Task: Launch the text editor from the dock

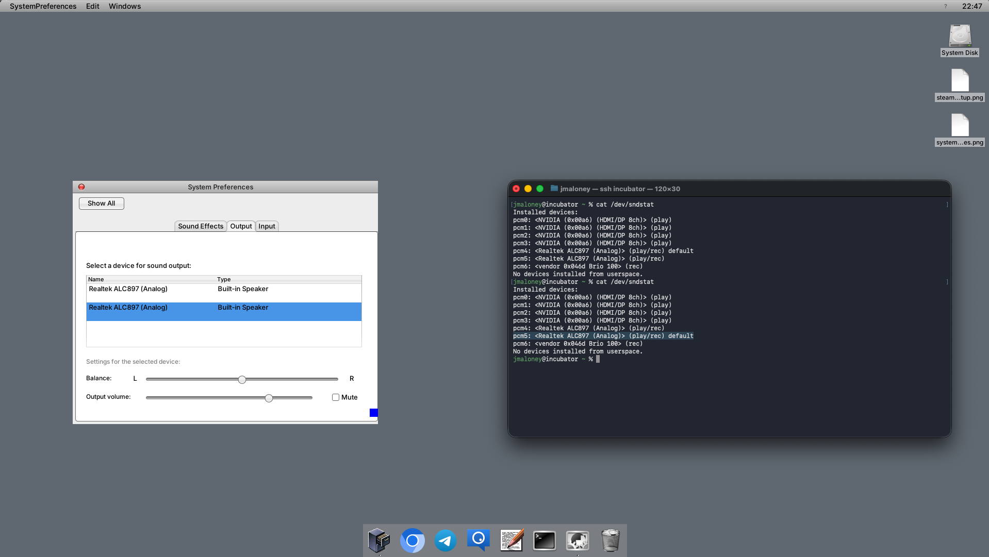Action: pyautogui.click(x=512, y=540)
